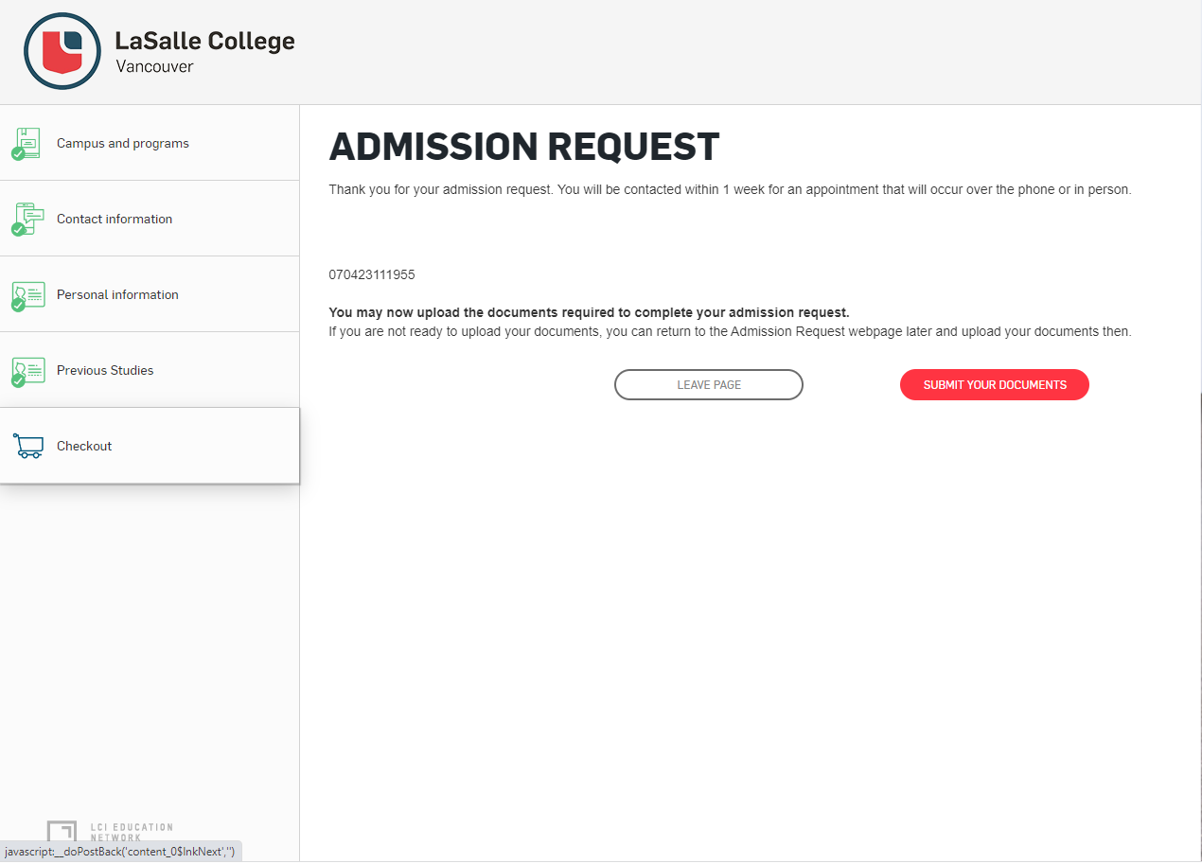
Task: Click the Previous Studies icon
Action: [28, 370]
